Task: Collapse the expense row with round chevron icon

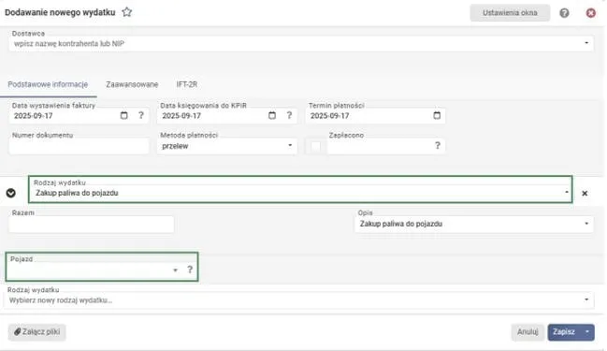Action: point(11,193)
